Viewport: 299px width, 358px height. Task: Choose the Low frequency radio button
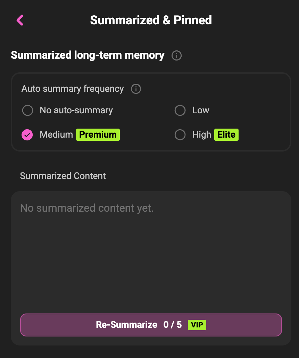click(180, 111)
